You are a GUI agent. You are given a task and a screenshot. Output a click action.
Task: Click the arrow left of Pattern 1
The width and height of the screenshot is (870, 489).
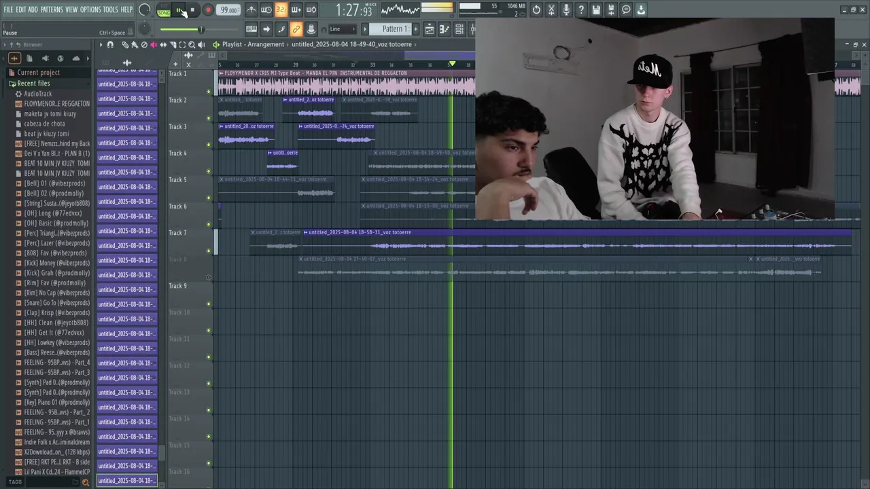(x=364, y=29)
